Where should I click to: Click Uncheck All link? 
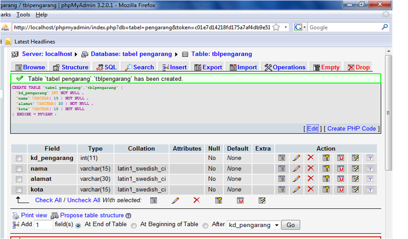click(84, 200)
